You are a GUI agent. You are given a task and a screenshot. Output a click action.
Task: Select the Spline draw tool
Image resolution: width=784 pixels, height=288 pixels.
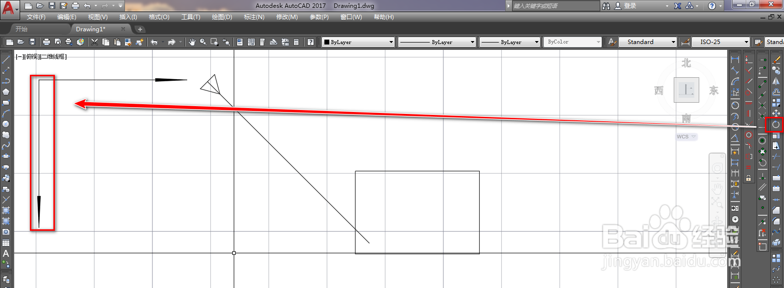(x=6, y=146)
